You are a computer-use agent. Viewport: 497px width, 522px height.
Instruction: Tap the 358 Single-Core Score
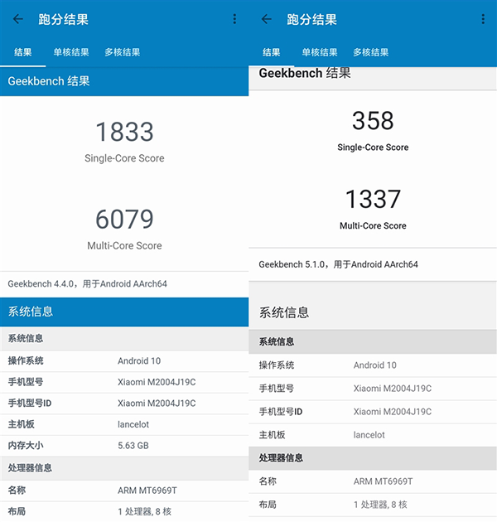[x=373, y=121]
